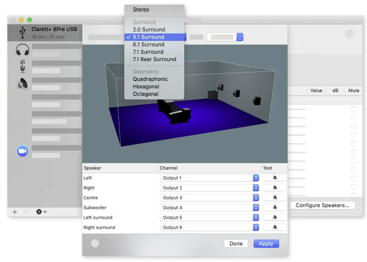Screen dimensions: 367x262
Task: Click the Apply button
Action: [x=266, y=243]
